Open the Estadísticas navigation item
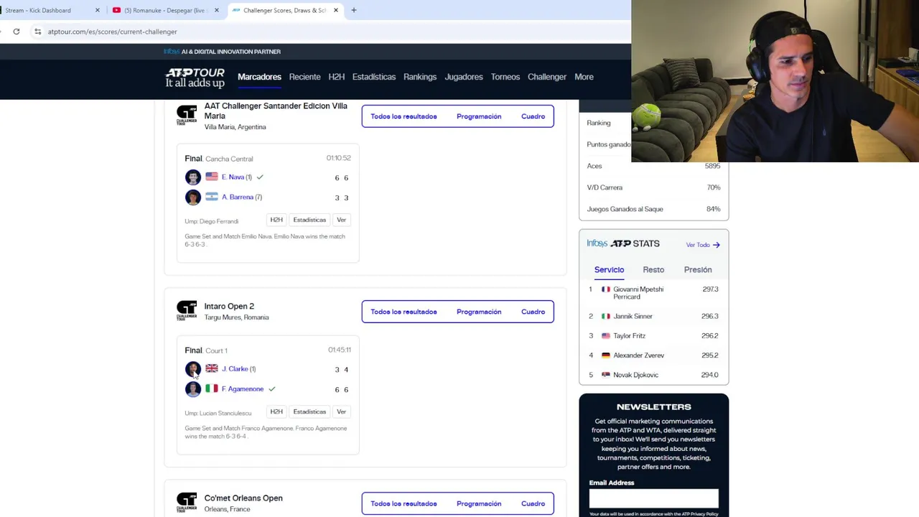The image size is (919, 517). coord(373,77)
